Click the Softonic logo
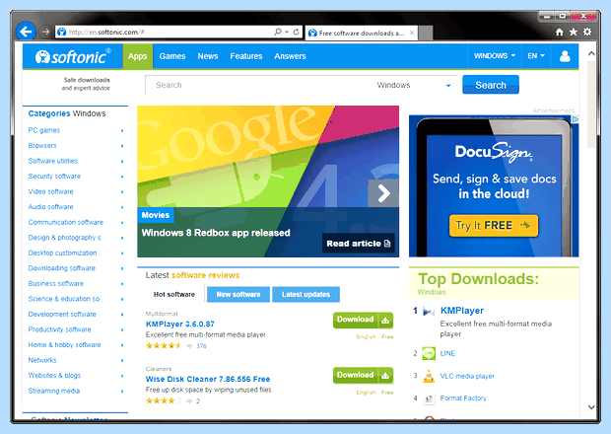 click(73, 57)
